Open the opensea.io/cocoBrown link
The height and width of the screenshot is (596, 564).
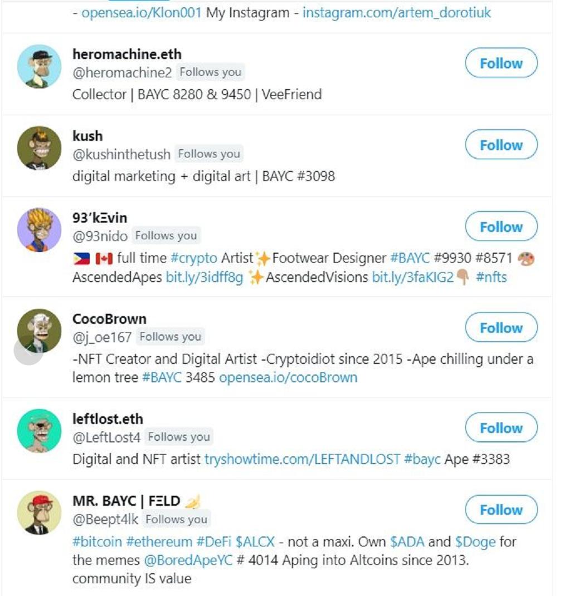point(288,377)
